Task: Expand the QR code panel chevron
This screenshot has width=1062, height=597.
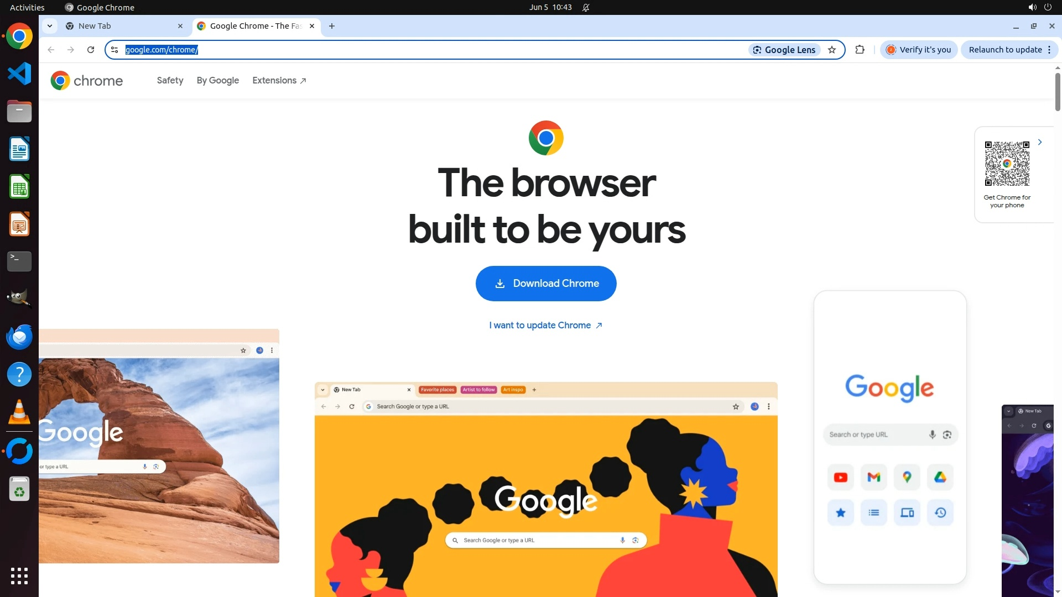Action: 1040,142
